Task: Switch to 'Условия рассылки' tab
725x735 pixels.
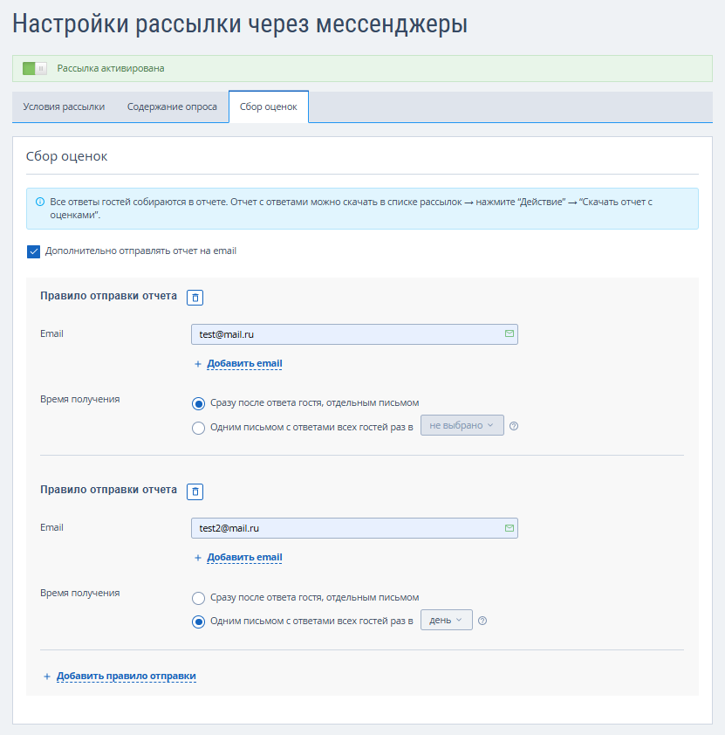Action: [64, 106]
